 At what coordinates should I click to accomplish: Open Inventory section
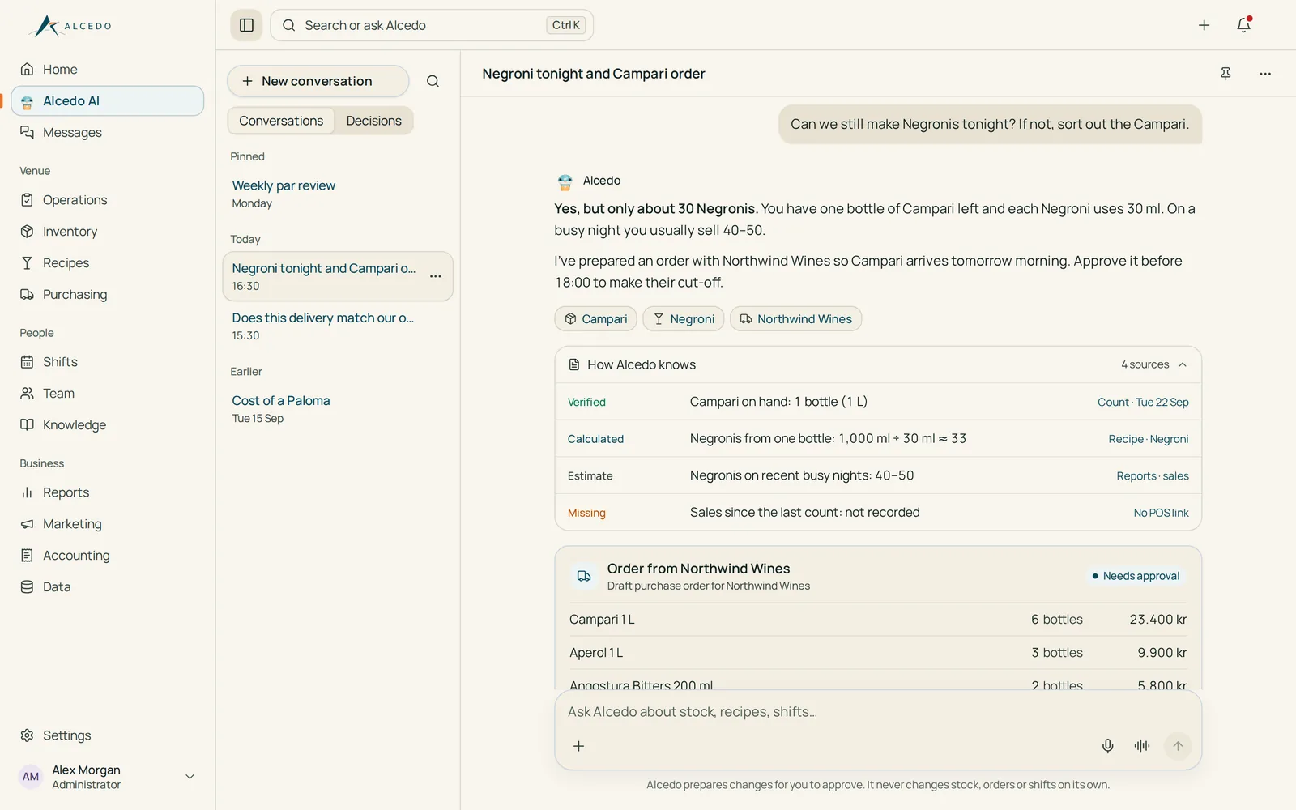click(108, 232)
